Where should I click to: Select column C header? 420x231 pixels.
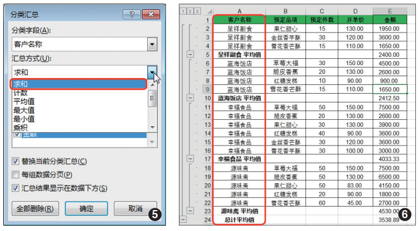click(x=322, y=11)
